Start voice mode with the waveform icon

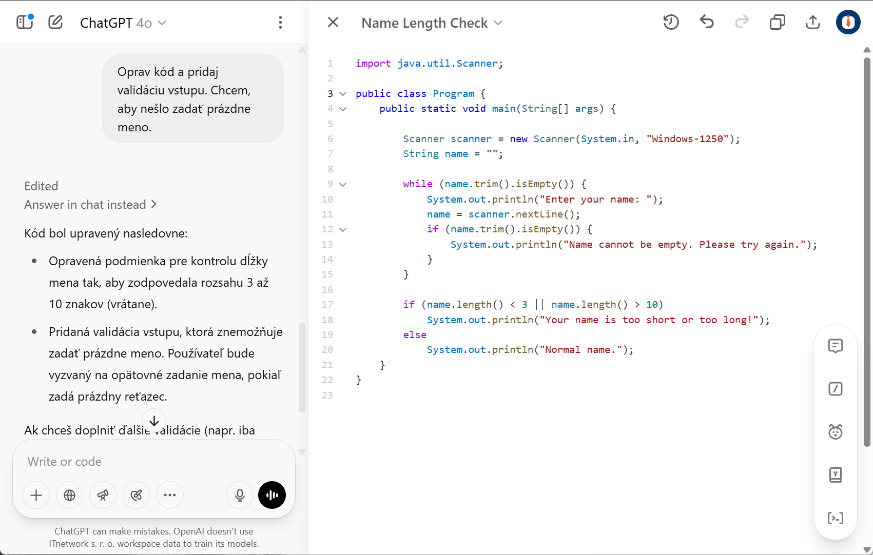pyautogui.click(x=271, y=495)
